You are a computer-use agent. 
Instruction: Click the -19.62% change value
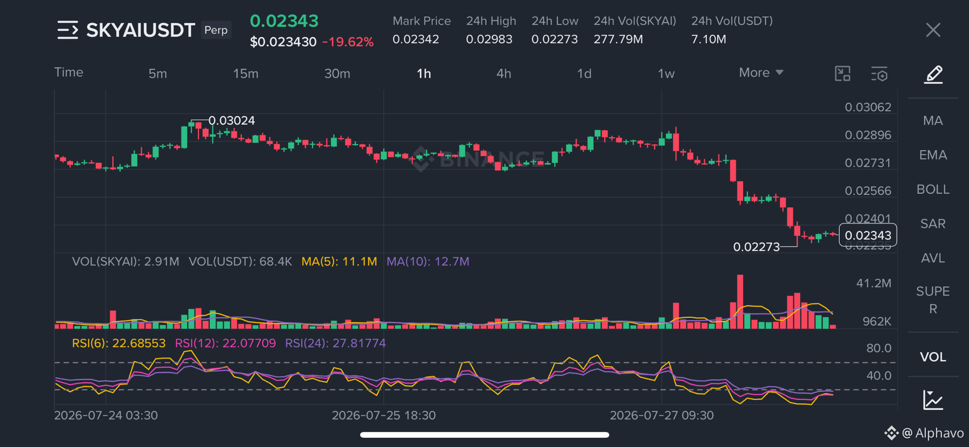[x=348, y=42]
